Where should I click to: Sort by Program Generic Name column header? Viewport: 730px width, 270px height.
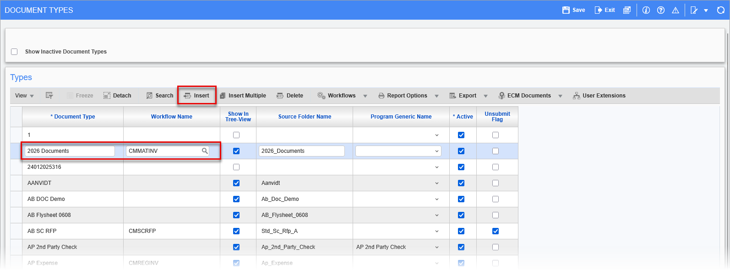tap(401, 117)
